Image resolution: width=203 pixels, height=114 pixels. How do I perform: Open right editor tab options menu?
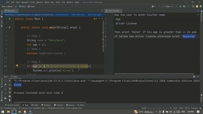(198, 10)
